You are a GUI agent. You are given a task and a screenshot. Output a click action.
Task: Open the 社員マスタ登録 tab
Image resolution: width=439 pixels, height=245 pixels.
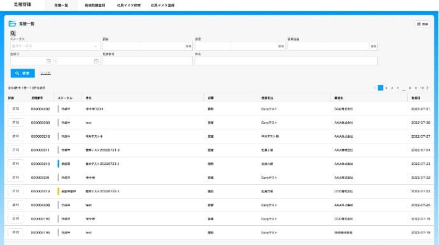(163, 5)
